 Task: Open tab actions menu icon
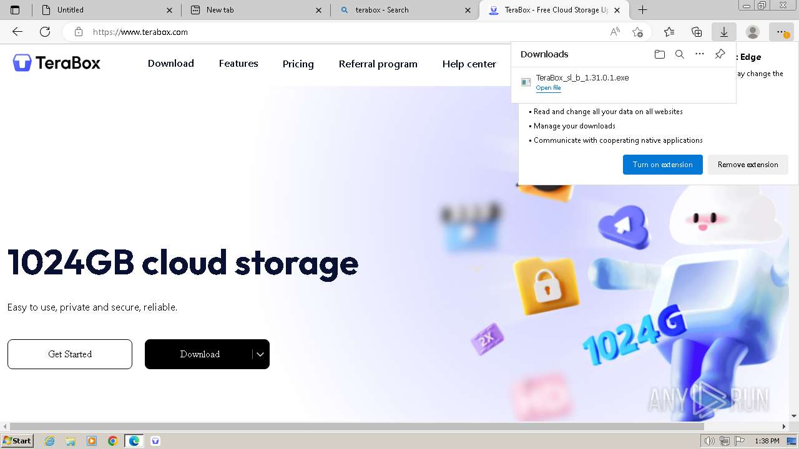point(15,10)
